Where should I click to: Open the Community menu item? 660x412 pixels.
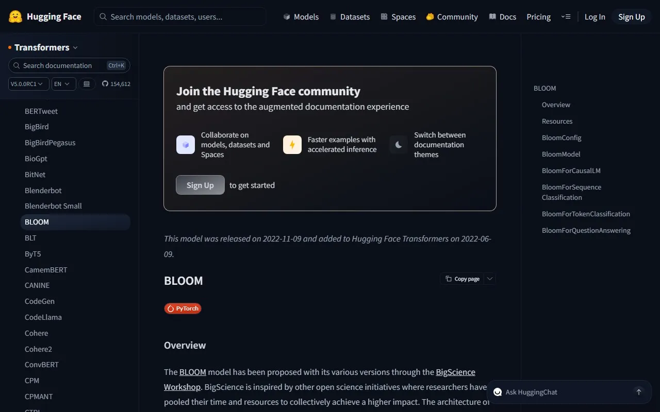452,16
